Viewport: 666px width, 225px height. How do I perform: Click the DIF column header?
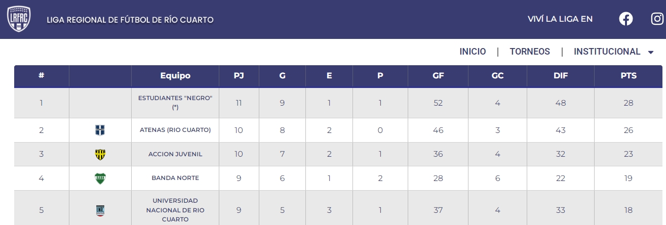pyautogui.click(x=560, y=76)
